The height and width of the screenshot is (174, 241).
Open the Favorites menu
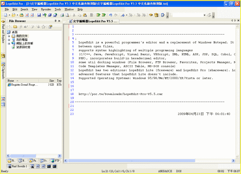tap(46, 9)
